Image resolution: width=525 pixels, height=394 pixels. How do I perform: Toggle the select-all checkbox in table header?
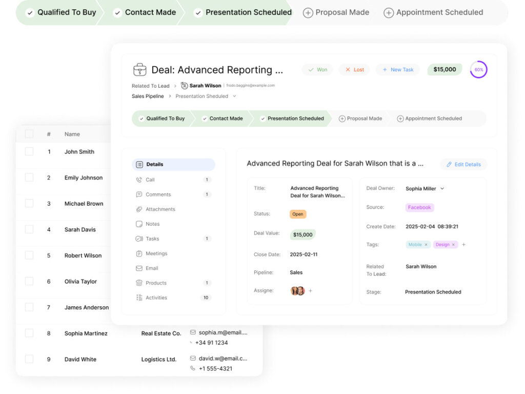click(29, 134)
